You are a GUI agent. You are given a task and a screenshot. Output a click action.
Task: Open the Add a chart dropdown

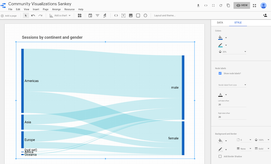point(60,15)
